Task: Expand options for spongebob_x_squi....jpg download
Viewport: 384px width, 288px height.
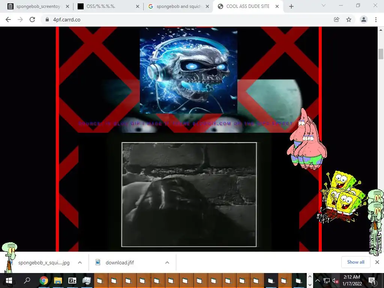Action: click(x=80, y=262)
